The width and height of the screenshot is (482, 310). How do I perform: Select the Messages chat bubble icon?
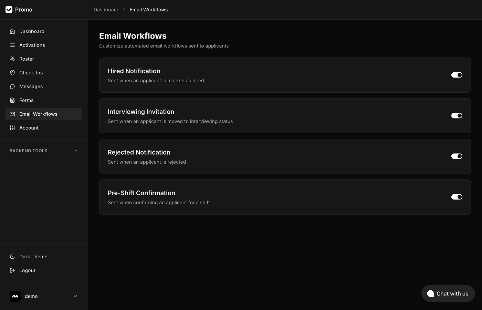[12, 86]
